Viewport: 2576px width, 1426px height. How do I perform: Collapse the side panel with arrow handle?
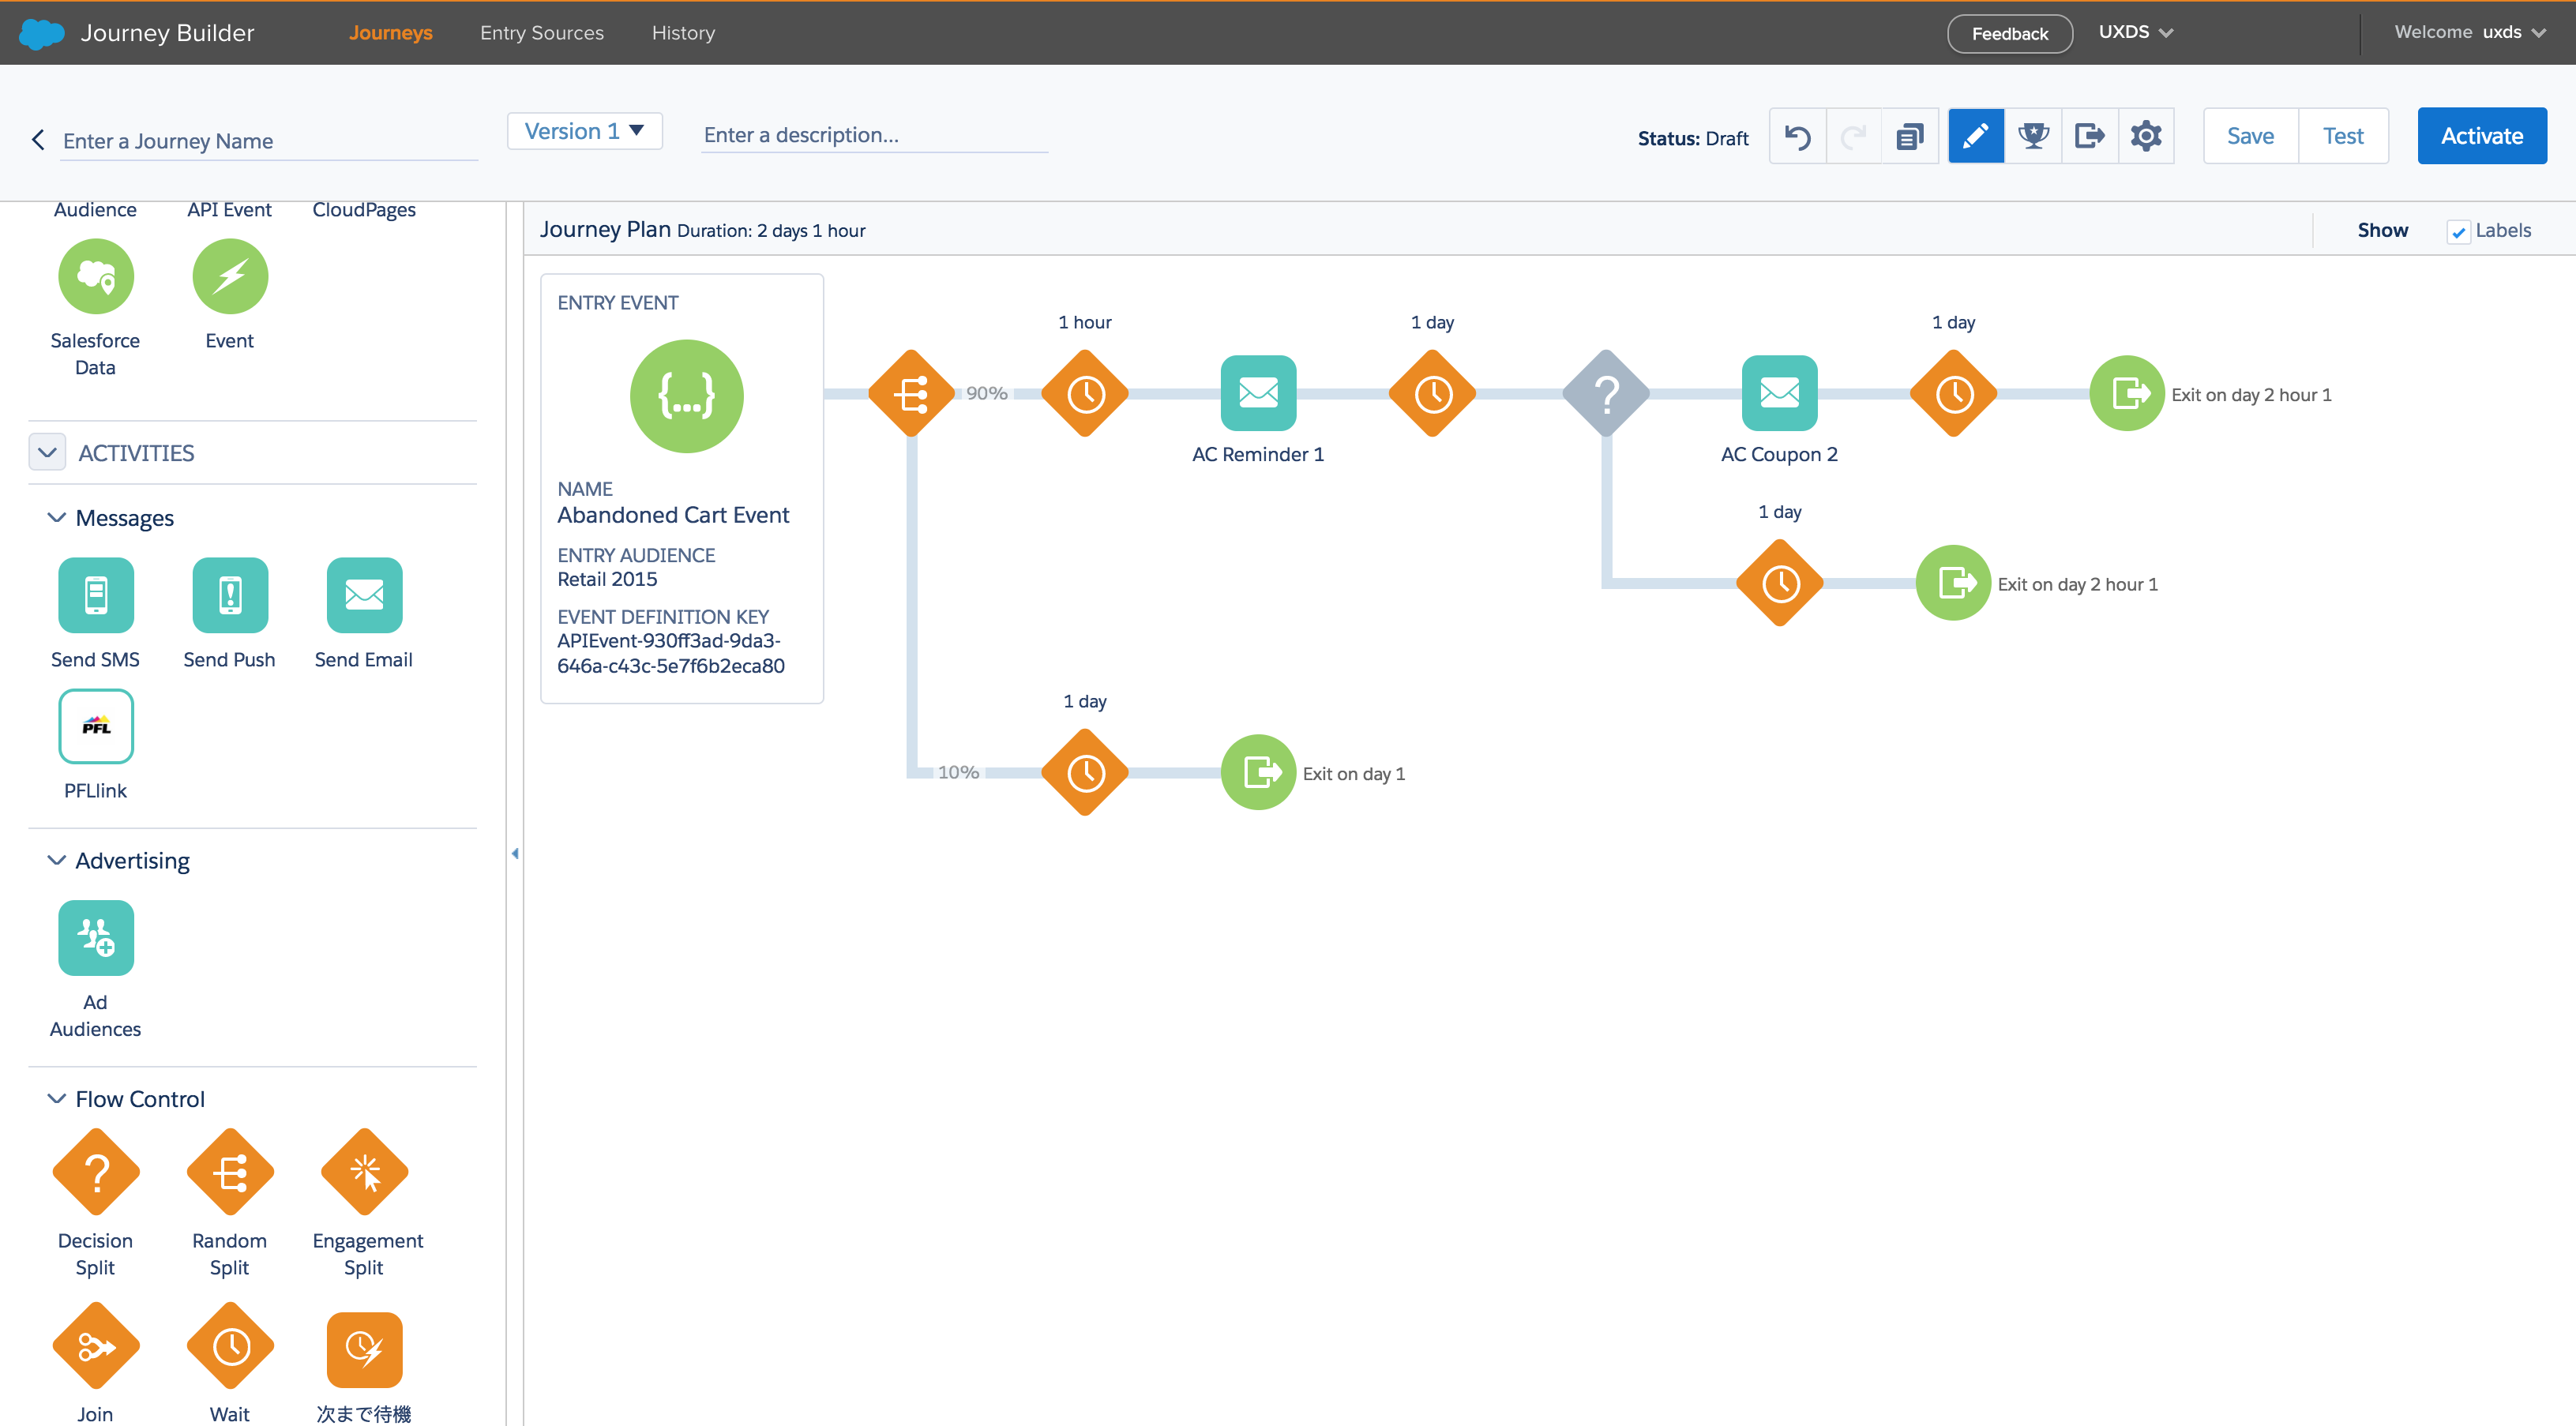pyautogui.click(x=515, y=853)
